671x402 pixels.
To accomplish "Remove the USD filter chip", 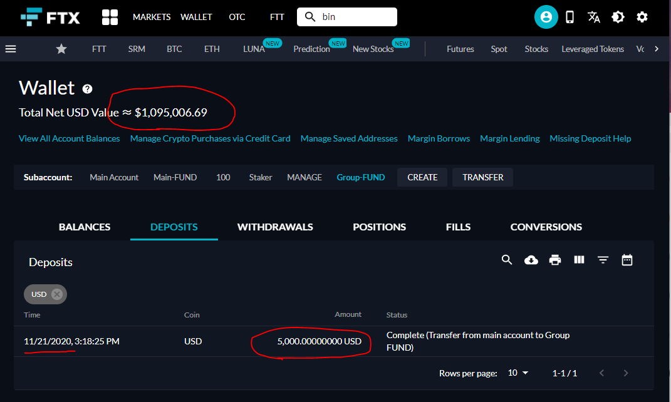I will 57,294.
